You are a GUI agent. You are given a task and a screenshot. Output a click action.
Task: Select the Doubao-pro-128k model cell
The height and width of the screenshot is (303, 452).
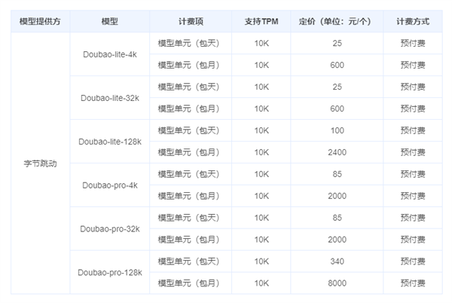coord(109,272)
